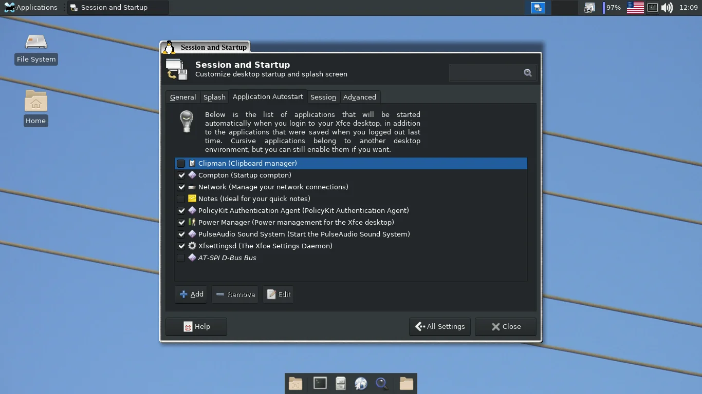Viewport: 702px width, 394px height.
Task: Click the Network row's connection icon
Action: tap(192, 187)
